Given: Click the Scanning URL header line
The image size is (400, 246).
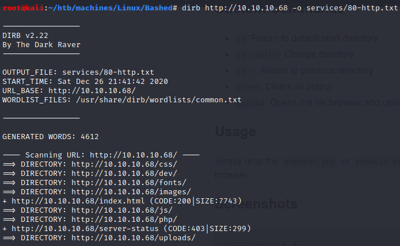Looking at the screenshot, I should click(x=101, y=155).
